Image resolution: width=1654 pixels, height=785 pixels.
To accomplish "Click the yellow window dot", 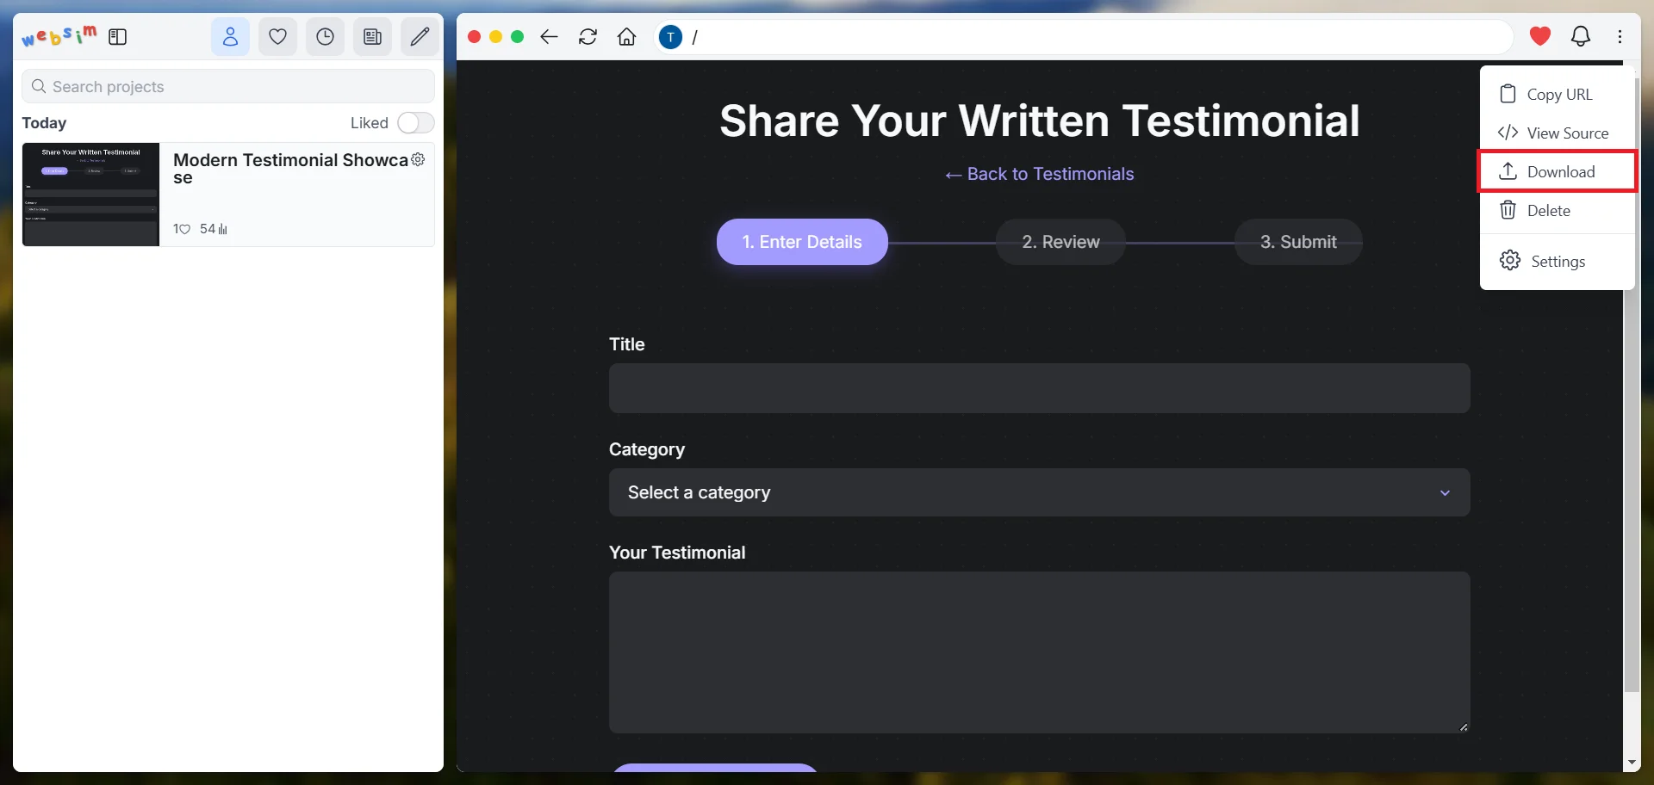I will pyautogui.click(x=495, y=36).
